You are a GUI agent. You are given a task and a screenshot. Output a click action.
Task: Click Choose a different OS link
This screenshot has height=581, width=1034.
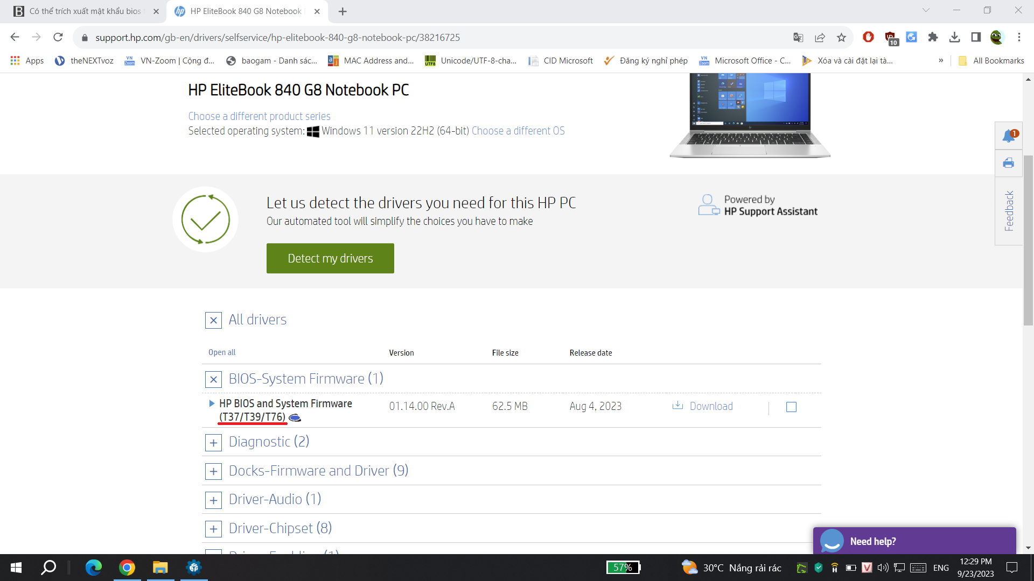tap(518, 131)
